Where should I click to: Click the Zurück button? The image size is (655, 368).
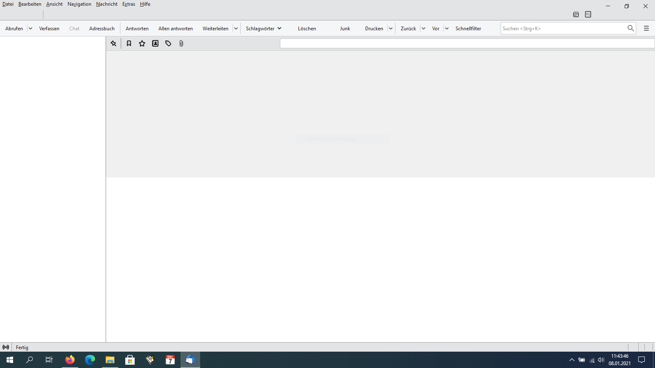coord(408,29)
